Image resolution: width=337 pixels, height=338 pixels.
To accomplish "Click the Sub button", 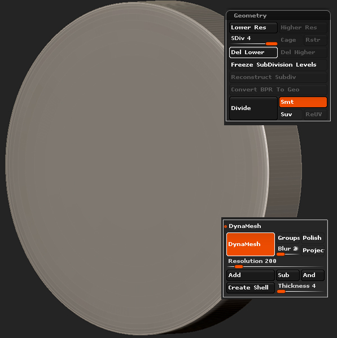I will (288, 275).
